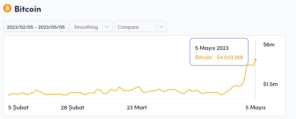Click the $6m y-axis label
This screenshot has width=296, height=119.
coord(269,45)
